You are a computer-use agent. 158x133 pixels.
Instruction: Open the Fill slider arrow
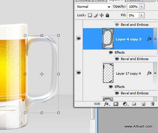tap(141, 15)
